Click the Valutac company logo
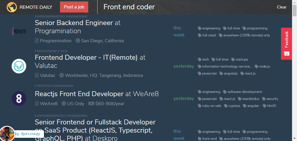This screenshot has width=297, height=141. click(x=19, y=66)
